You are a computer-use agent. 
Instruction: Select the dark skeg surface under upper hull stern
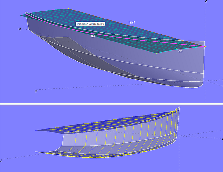[64, 45]
